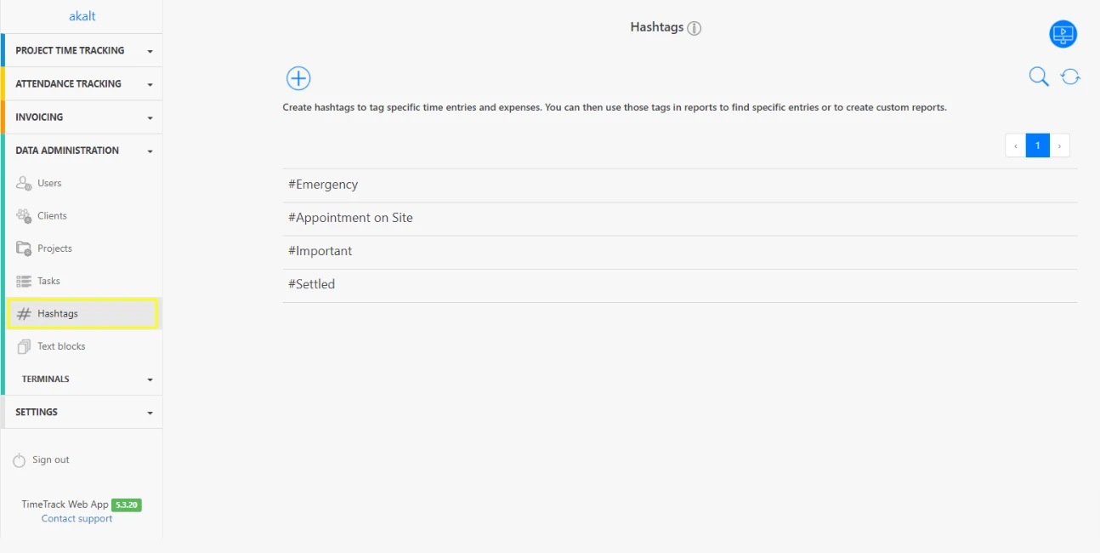This screenshot has width=1100, height=553.
Task: Click the plus icon to add hashtag
Action: coord(298,78)
